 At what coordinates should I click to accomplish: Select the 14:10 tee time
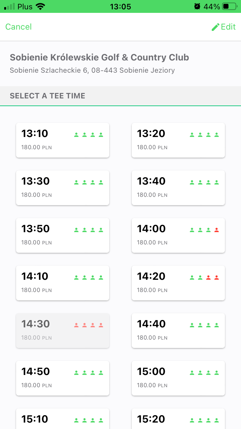click(62, 283)
